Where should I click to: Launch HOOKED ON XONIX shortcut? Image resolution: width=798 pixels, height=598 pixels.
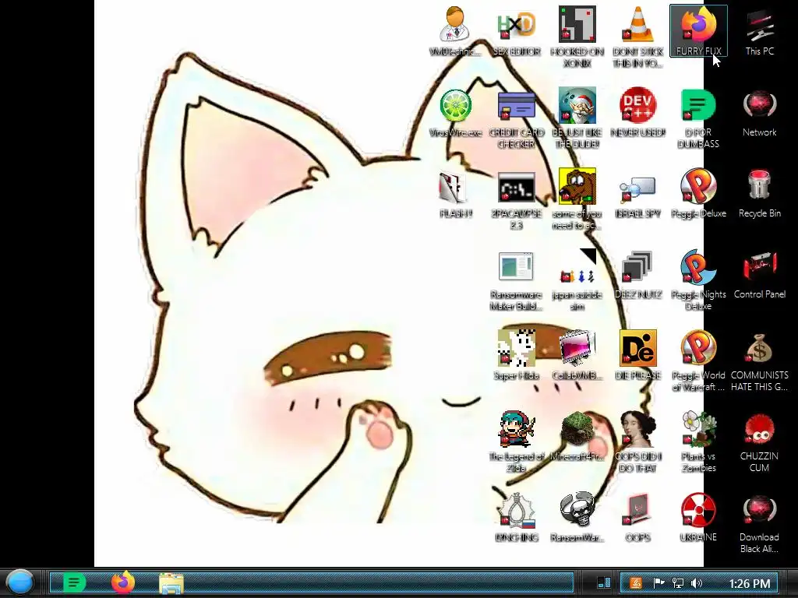[x=577, y=37]
